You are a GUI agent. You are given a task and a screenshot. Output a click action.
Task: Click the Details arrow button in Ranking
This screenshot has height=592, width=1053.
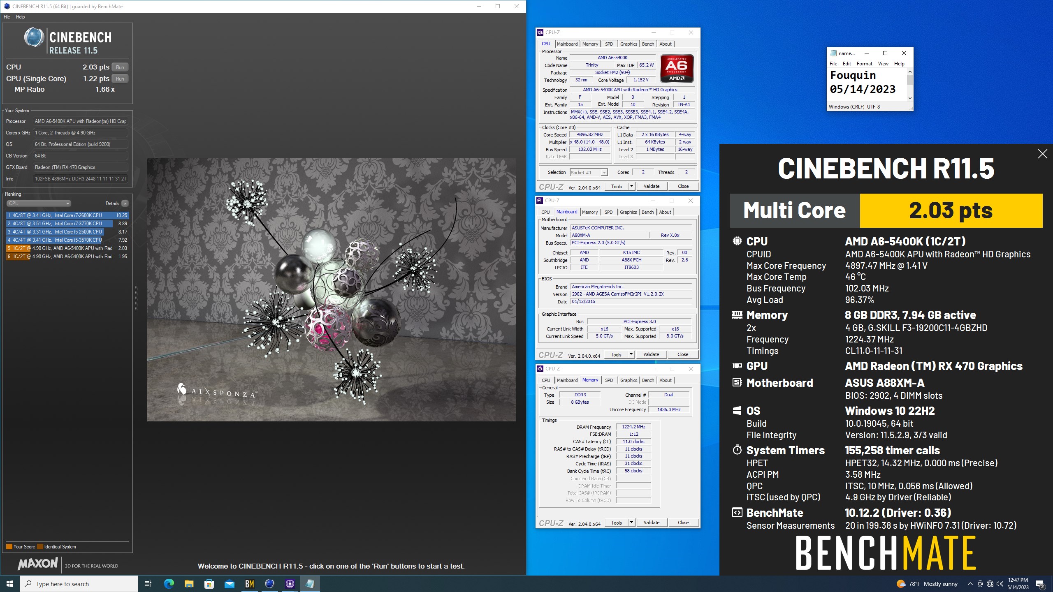pyautogui.click(x=125, y=203)
